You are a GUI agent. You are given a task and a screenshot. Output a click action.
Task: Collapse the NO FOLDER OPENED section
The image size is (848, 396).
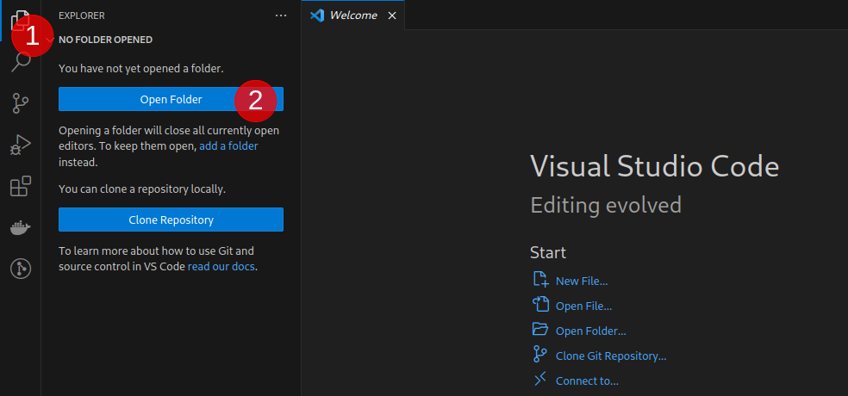(105, 40)
